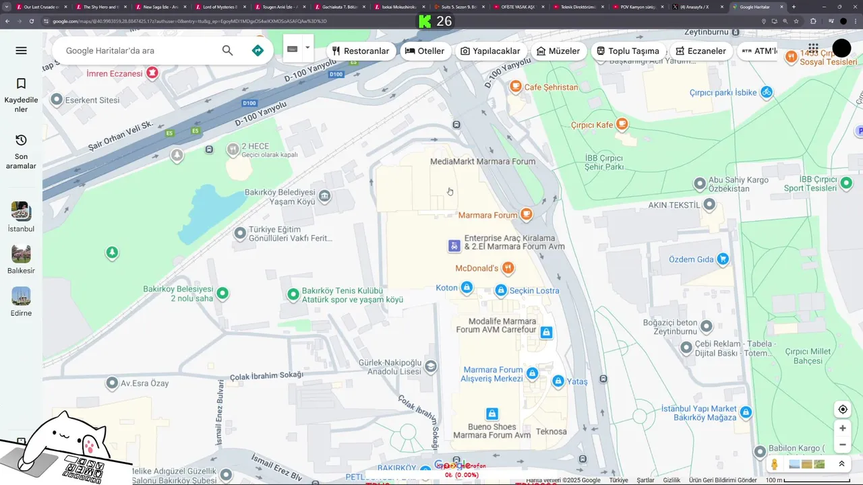Click the Bakırköy Belediyesi Yaşam Köyü marker
The width and height of the screenshot is (863, 485).
[x=325, y=196]
